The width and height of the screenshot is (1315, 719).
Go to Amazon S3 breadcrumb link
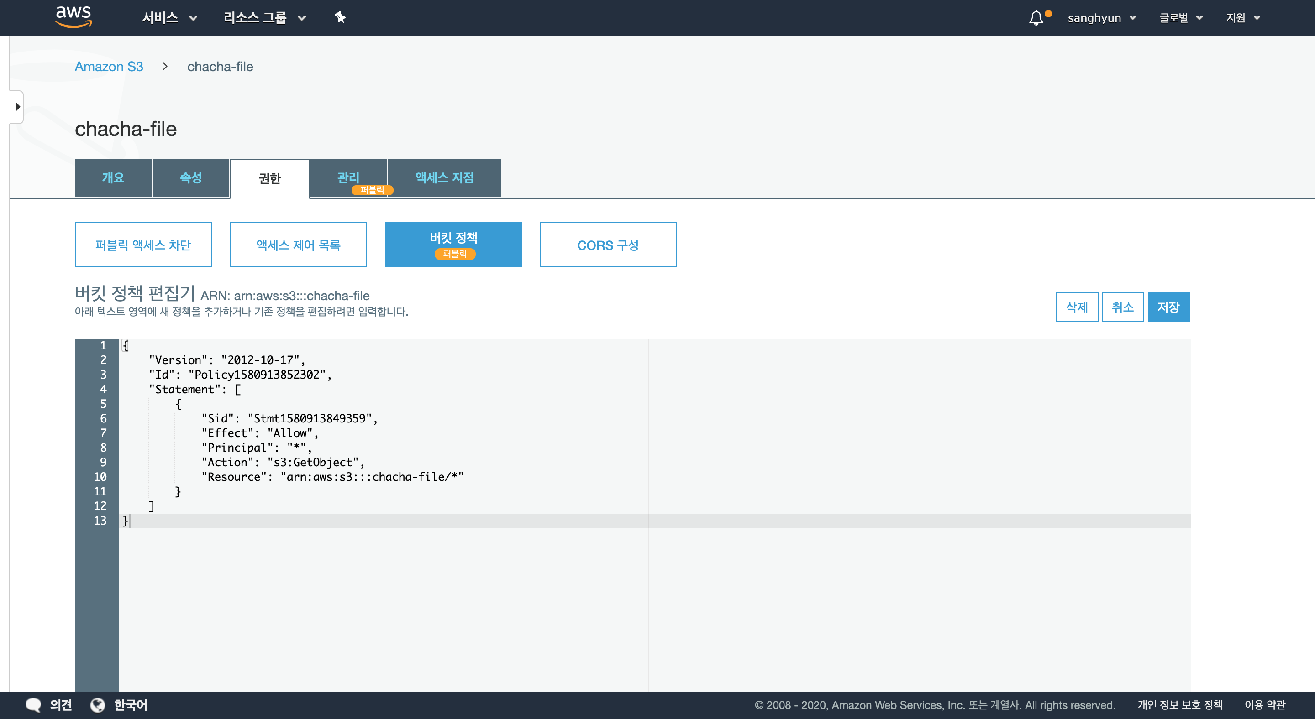(x=109, y=66)
